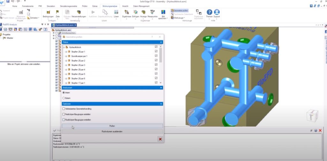
Task: Collapse the Analyseart section
Action: point(161,88)
